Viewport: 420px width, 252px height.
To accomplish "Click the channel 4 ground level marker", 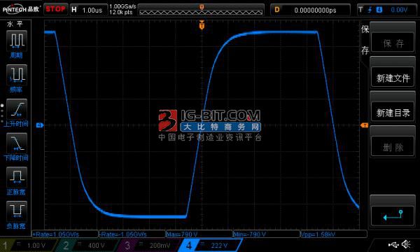I will tap(40, 125).
